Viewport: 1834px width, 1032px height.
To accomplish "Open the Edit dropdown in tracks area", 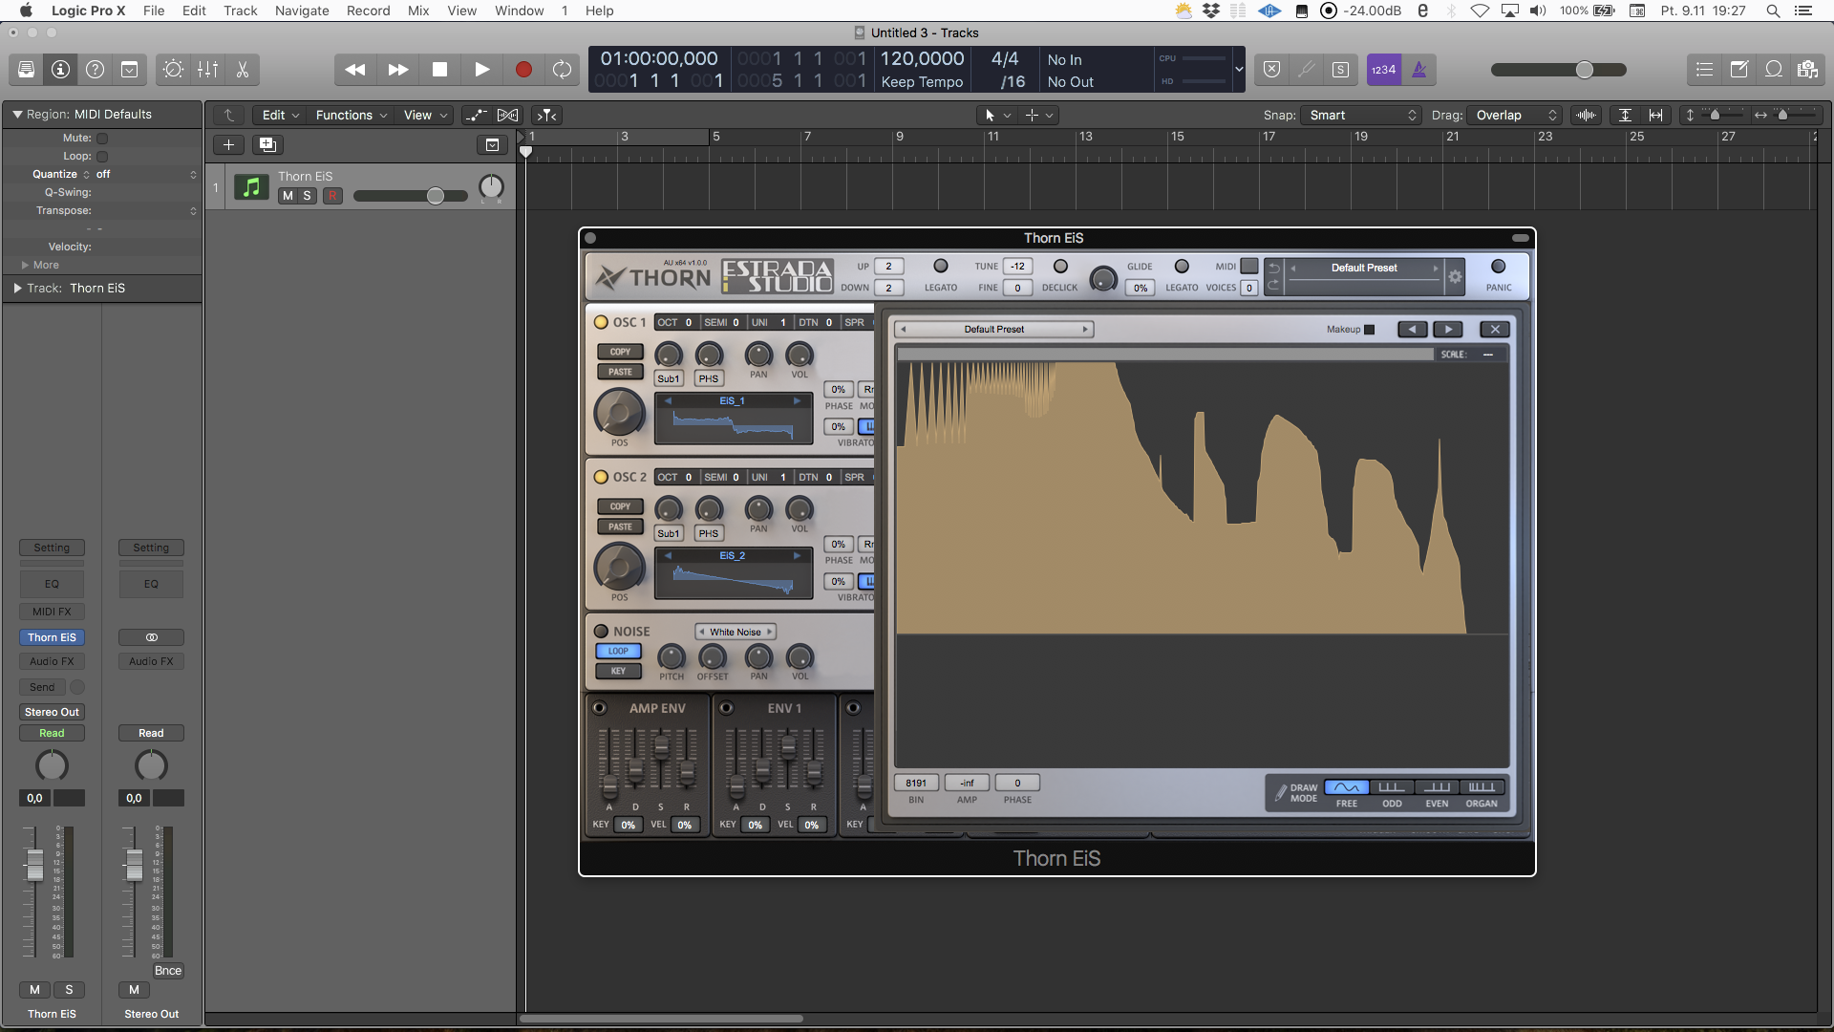I will (x=281, y=116).
